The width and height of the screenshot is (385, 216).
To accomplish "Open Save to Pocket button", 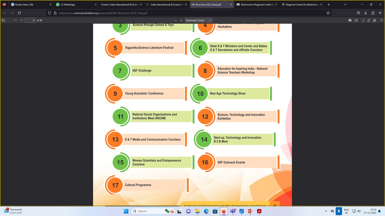I will (x=358, y=13).
